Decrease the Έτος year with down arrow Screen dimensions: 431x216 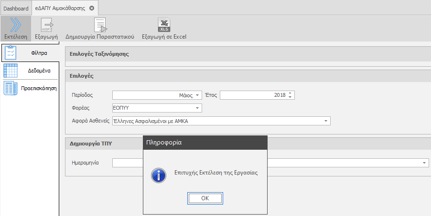tap(291, 97)
